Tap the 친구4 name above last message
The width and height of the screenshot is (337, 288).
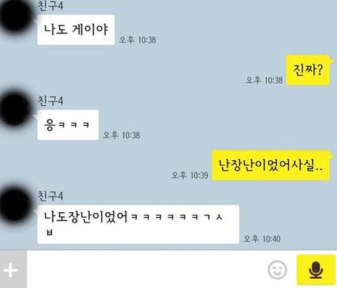coord(51,196)
